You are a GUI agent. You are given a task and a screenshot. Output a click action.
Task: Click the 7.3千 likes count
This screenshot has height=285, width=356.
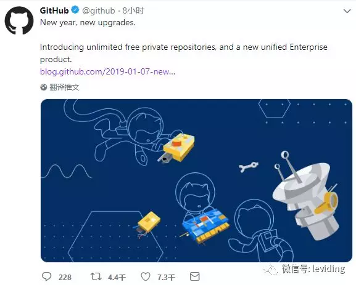pyautogui.click(x=166, y=277)
